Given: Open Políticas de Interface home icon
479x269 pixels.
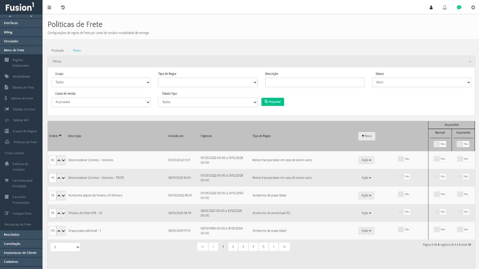Looking at the screenshot, I should 7,164.
